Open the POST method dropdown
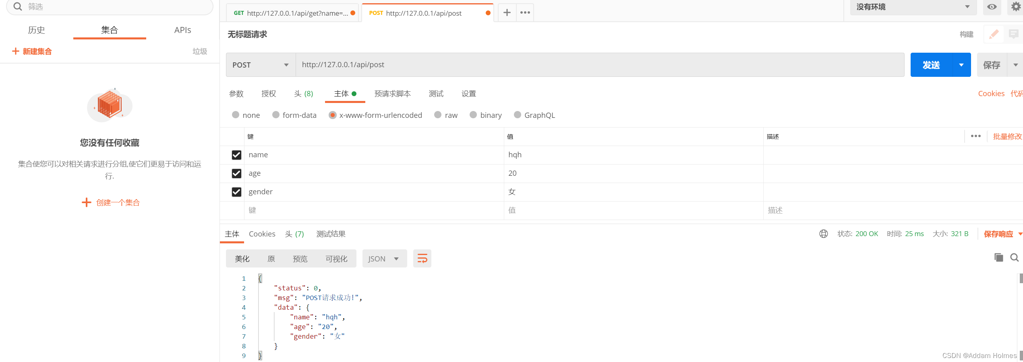1023x362 pixels. click(261, 65)
